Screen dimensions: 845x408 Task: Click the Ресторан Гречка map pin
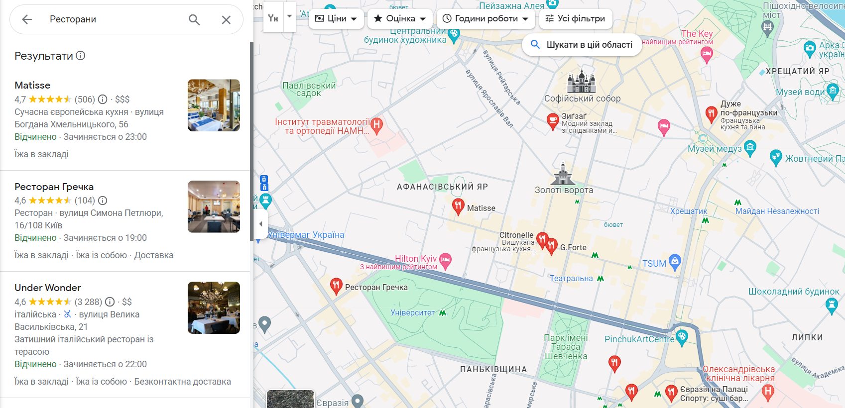(x=336, y=286)
